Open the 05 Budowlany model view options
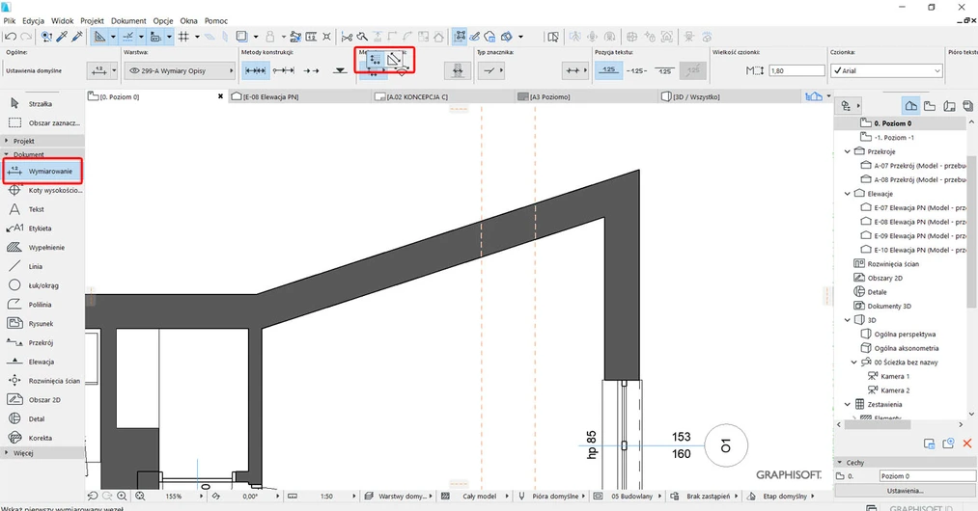The image size is (978, 511). click(626, 496)
